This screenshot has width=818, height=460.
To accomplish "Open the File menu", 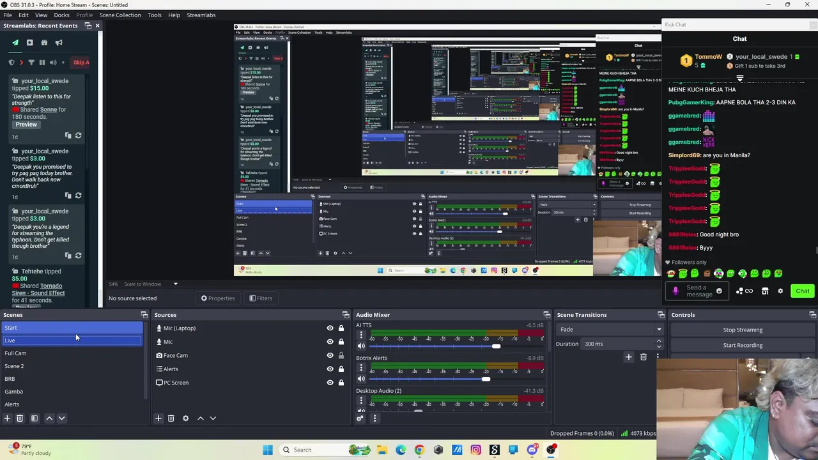I will pyautogui.click(x=8, y=15).
